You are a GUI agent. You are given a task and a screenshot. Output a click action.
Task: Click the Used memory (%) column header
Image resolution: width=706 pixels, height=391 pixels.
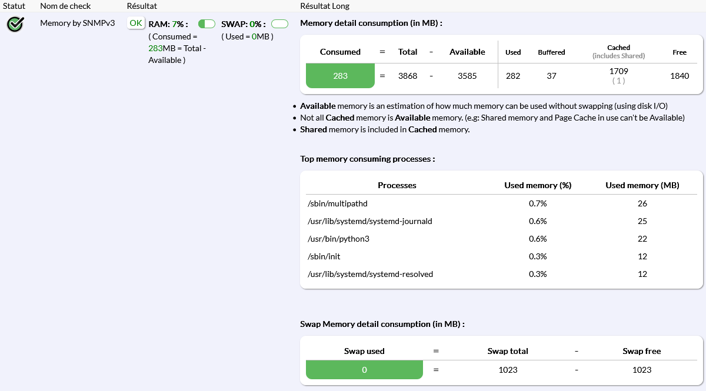coord(538,185)
